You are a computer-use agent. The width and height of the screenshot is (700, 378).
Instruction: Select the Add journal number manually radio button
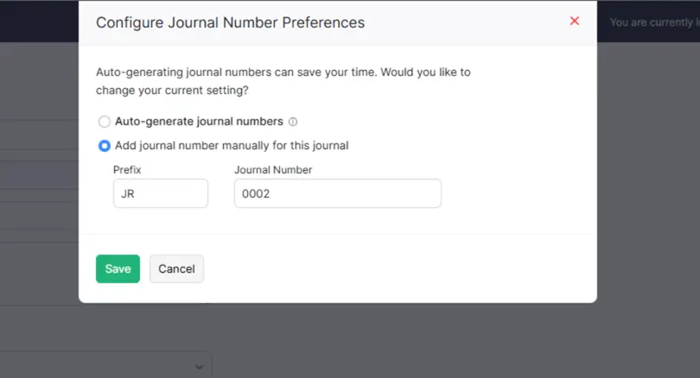pyautogui.click(x=104, y=146)
